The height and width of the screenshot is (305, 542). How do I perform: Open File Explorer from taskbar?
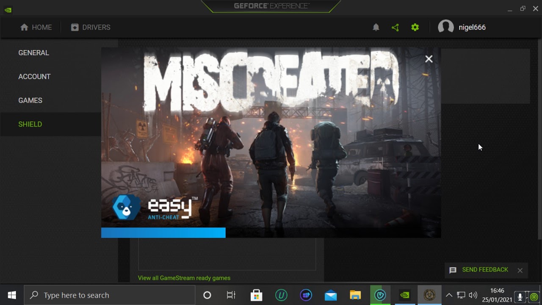355,295
